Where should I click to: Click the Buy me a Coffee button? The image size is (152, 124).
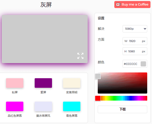click(x=132, y=4)
